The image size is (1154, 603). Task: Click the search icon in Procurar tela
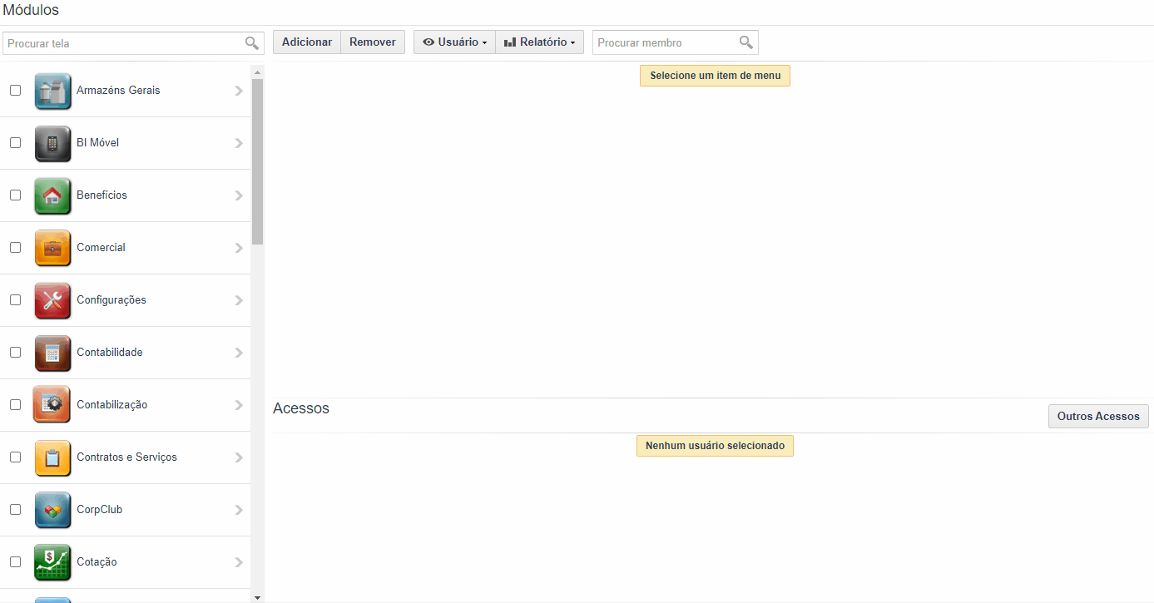[251, 43]
